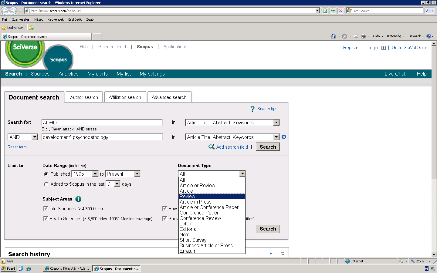Toggle the Life Sciences checkbox
The width and height of the screenshot is (437, 273).
pos(46,208)
